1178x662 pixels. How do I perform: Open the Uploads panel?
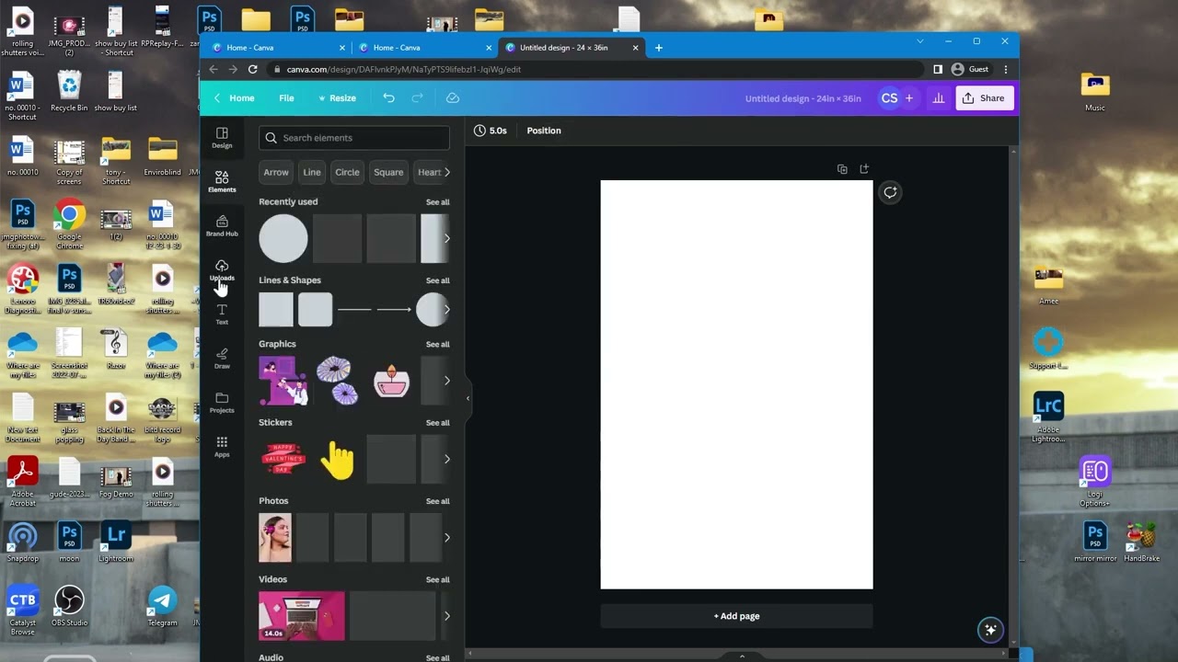pyautogui.click(x=222, y=269)
